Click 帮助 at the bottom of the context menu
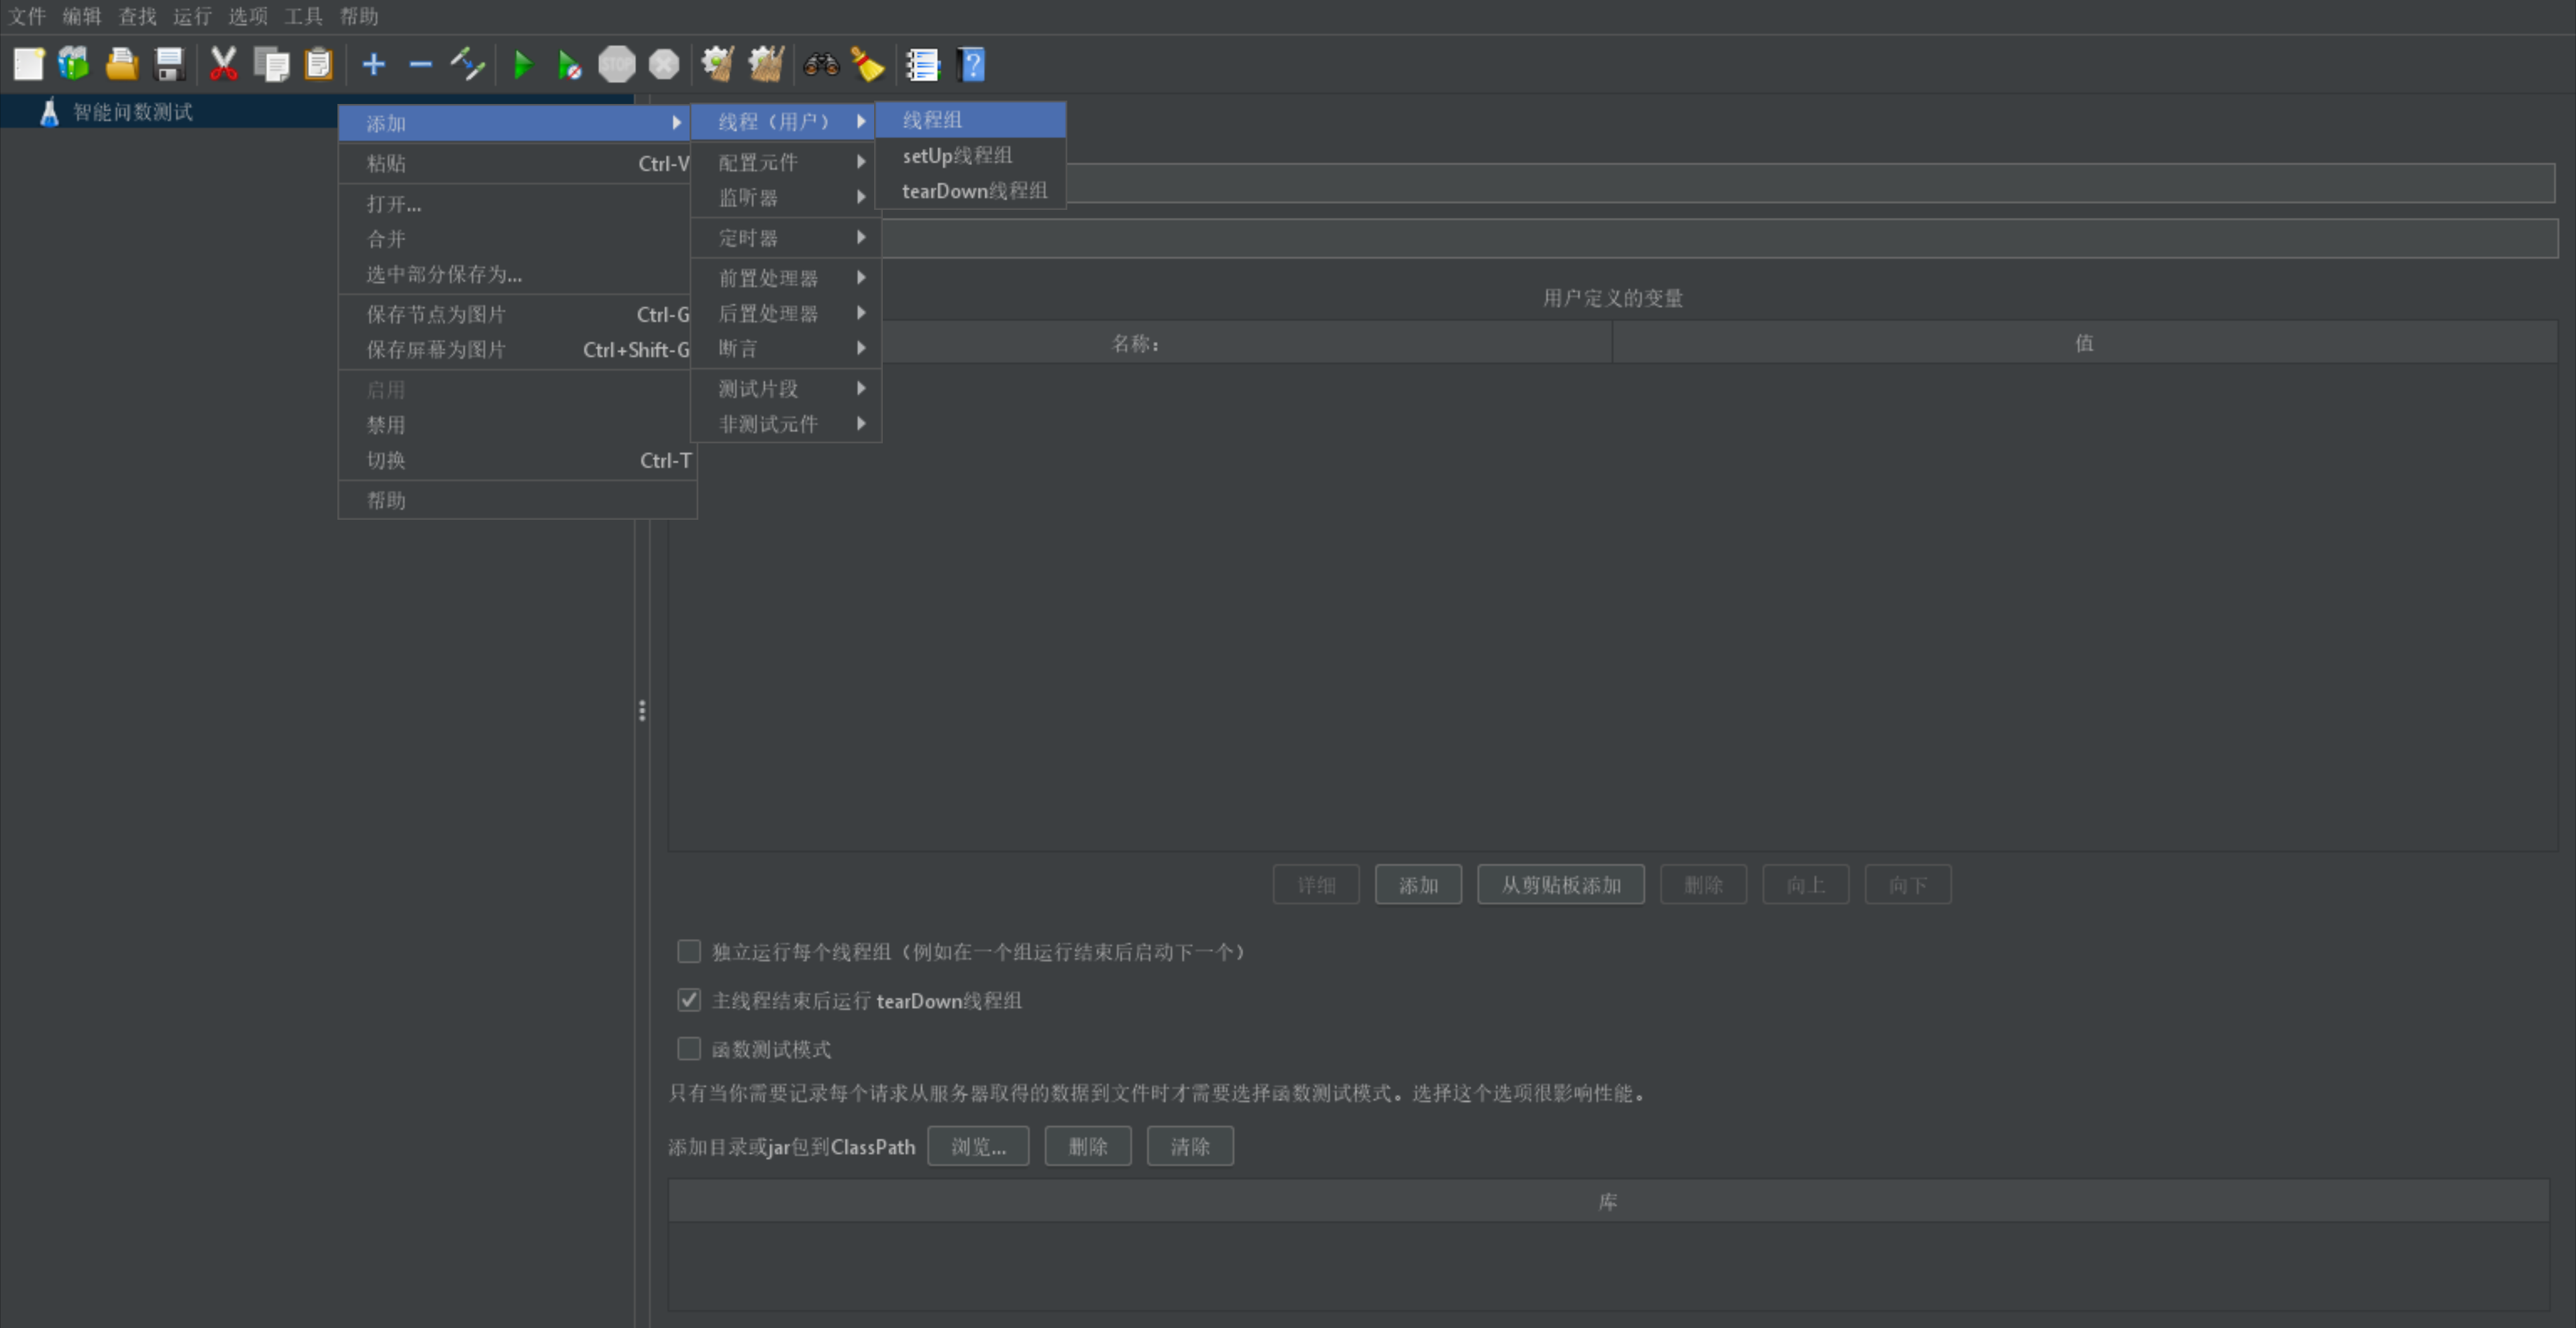Screen dimensions: 2576x1328 point(517,500)
